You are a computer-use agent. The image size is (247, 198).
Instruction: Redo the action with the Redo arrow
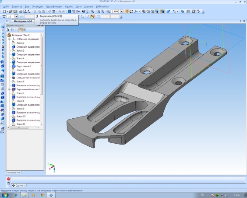click(x=64, y=11)
